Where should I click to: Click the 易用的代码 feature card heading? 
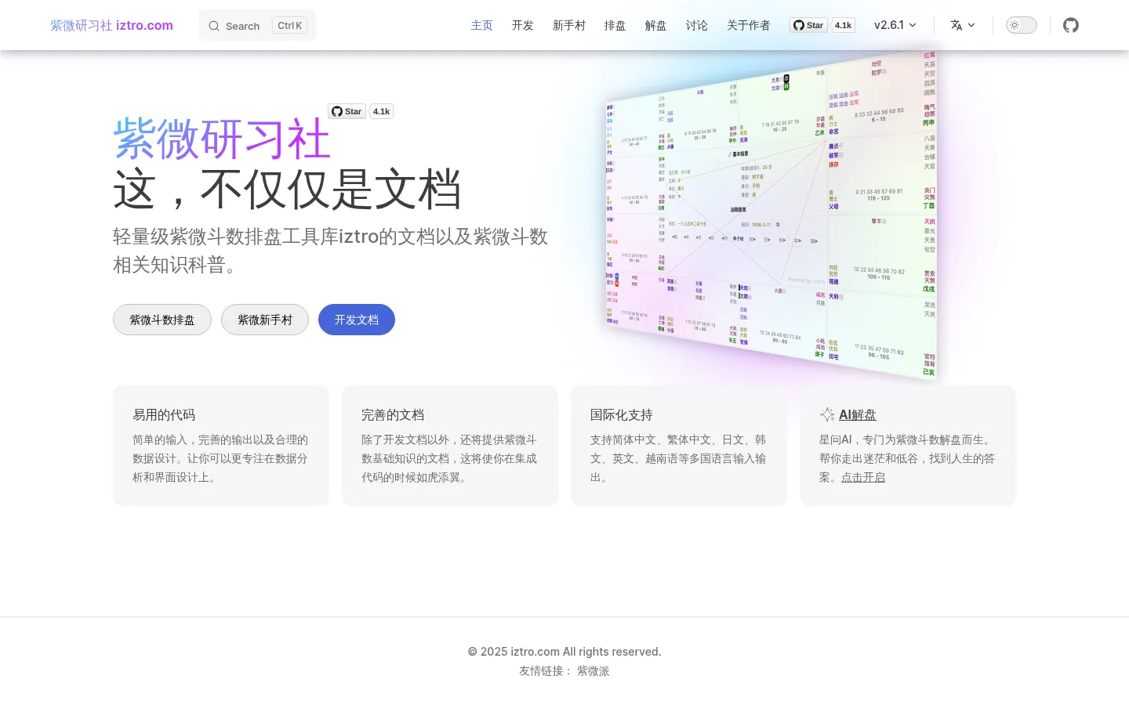coord(164,414)
